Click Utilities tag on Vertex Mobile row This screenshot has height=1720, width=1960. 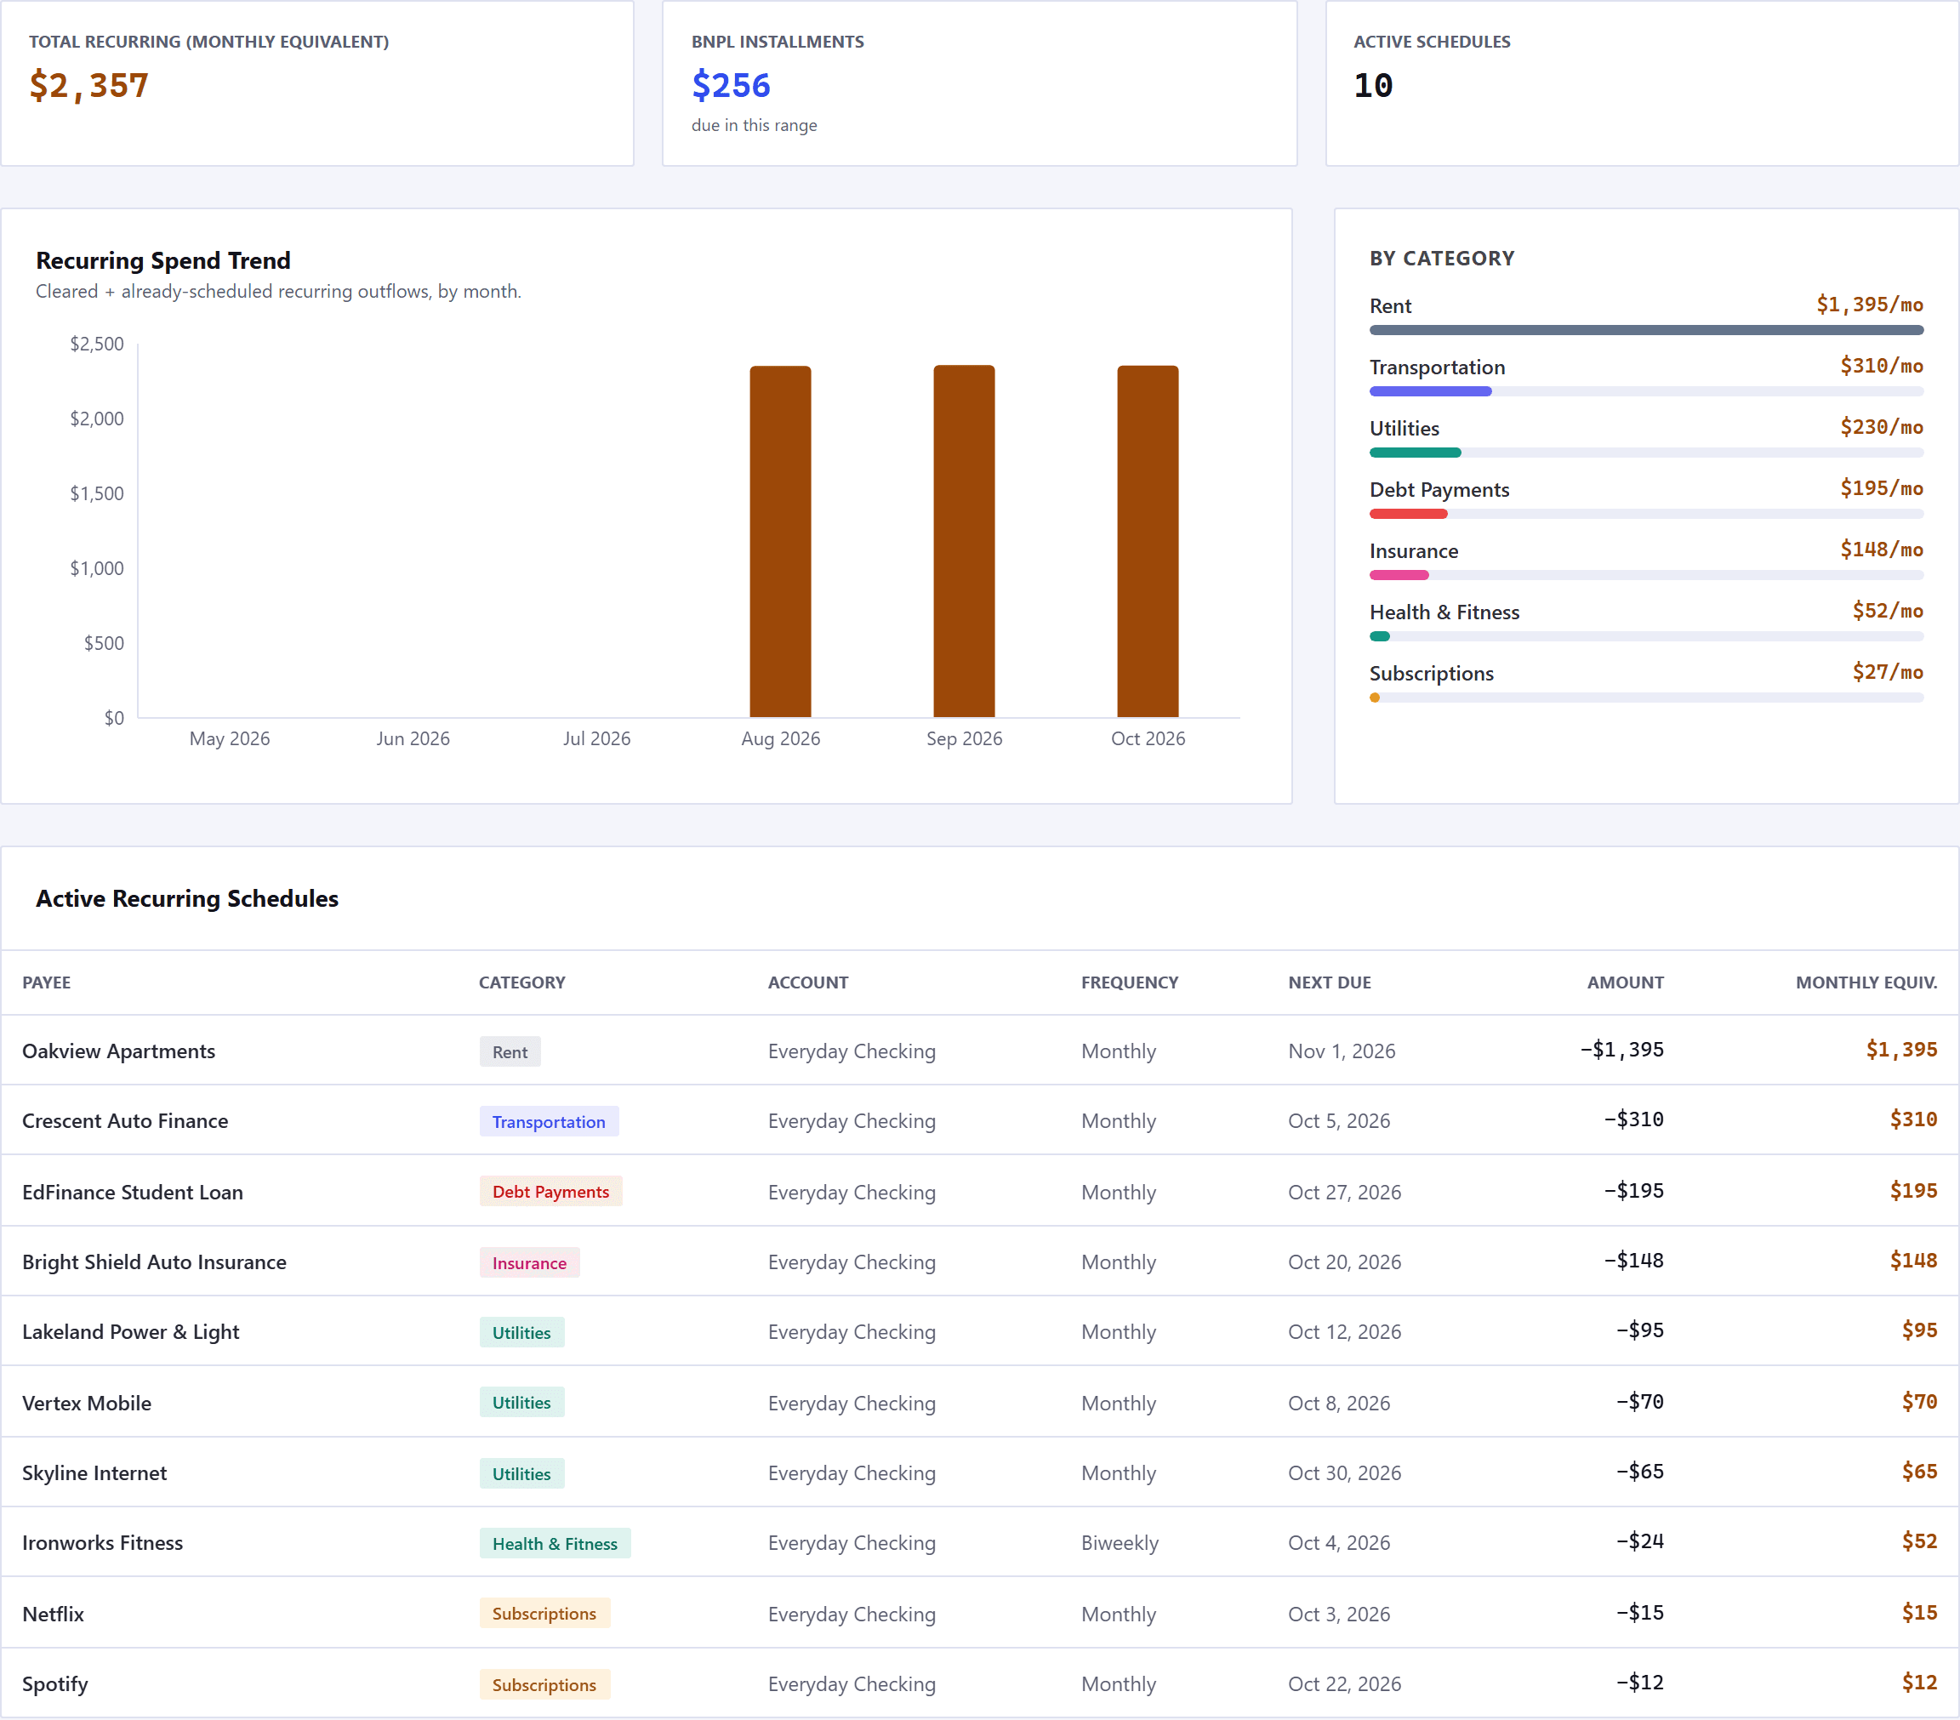click(x=521, y=1403)
